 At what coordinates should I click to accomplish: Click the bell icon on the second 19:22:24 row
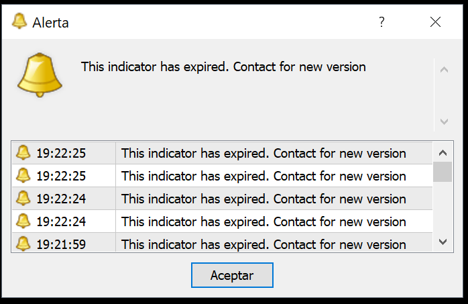tap(23, 221)
